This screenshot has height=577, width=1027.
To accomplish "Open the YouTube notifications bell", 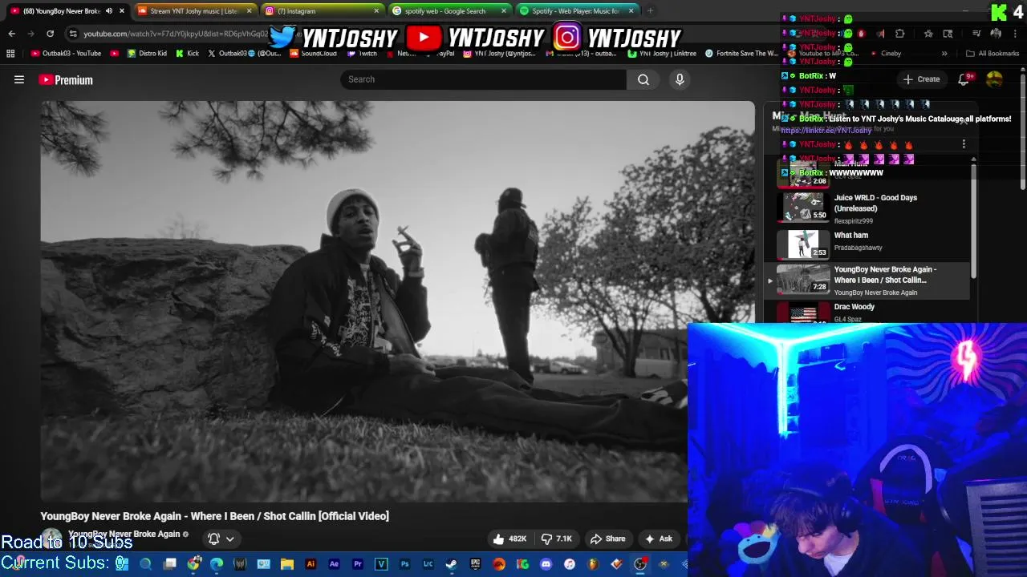I will point(964,79).
